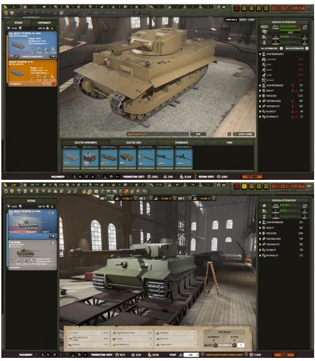The height and width of the screenshot is (361, 315).
Task: Click the Mobility attribute icon in the lower panel
Action: click(264, 228)
